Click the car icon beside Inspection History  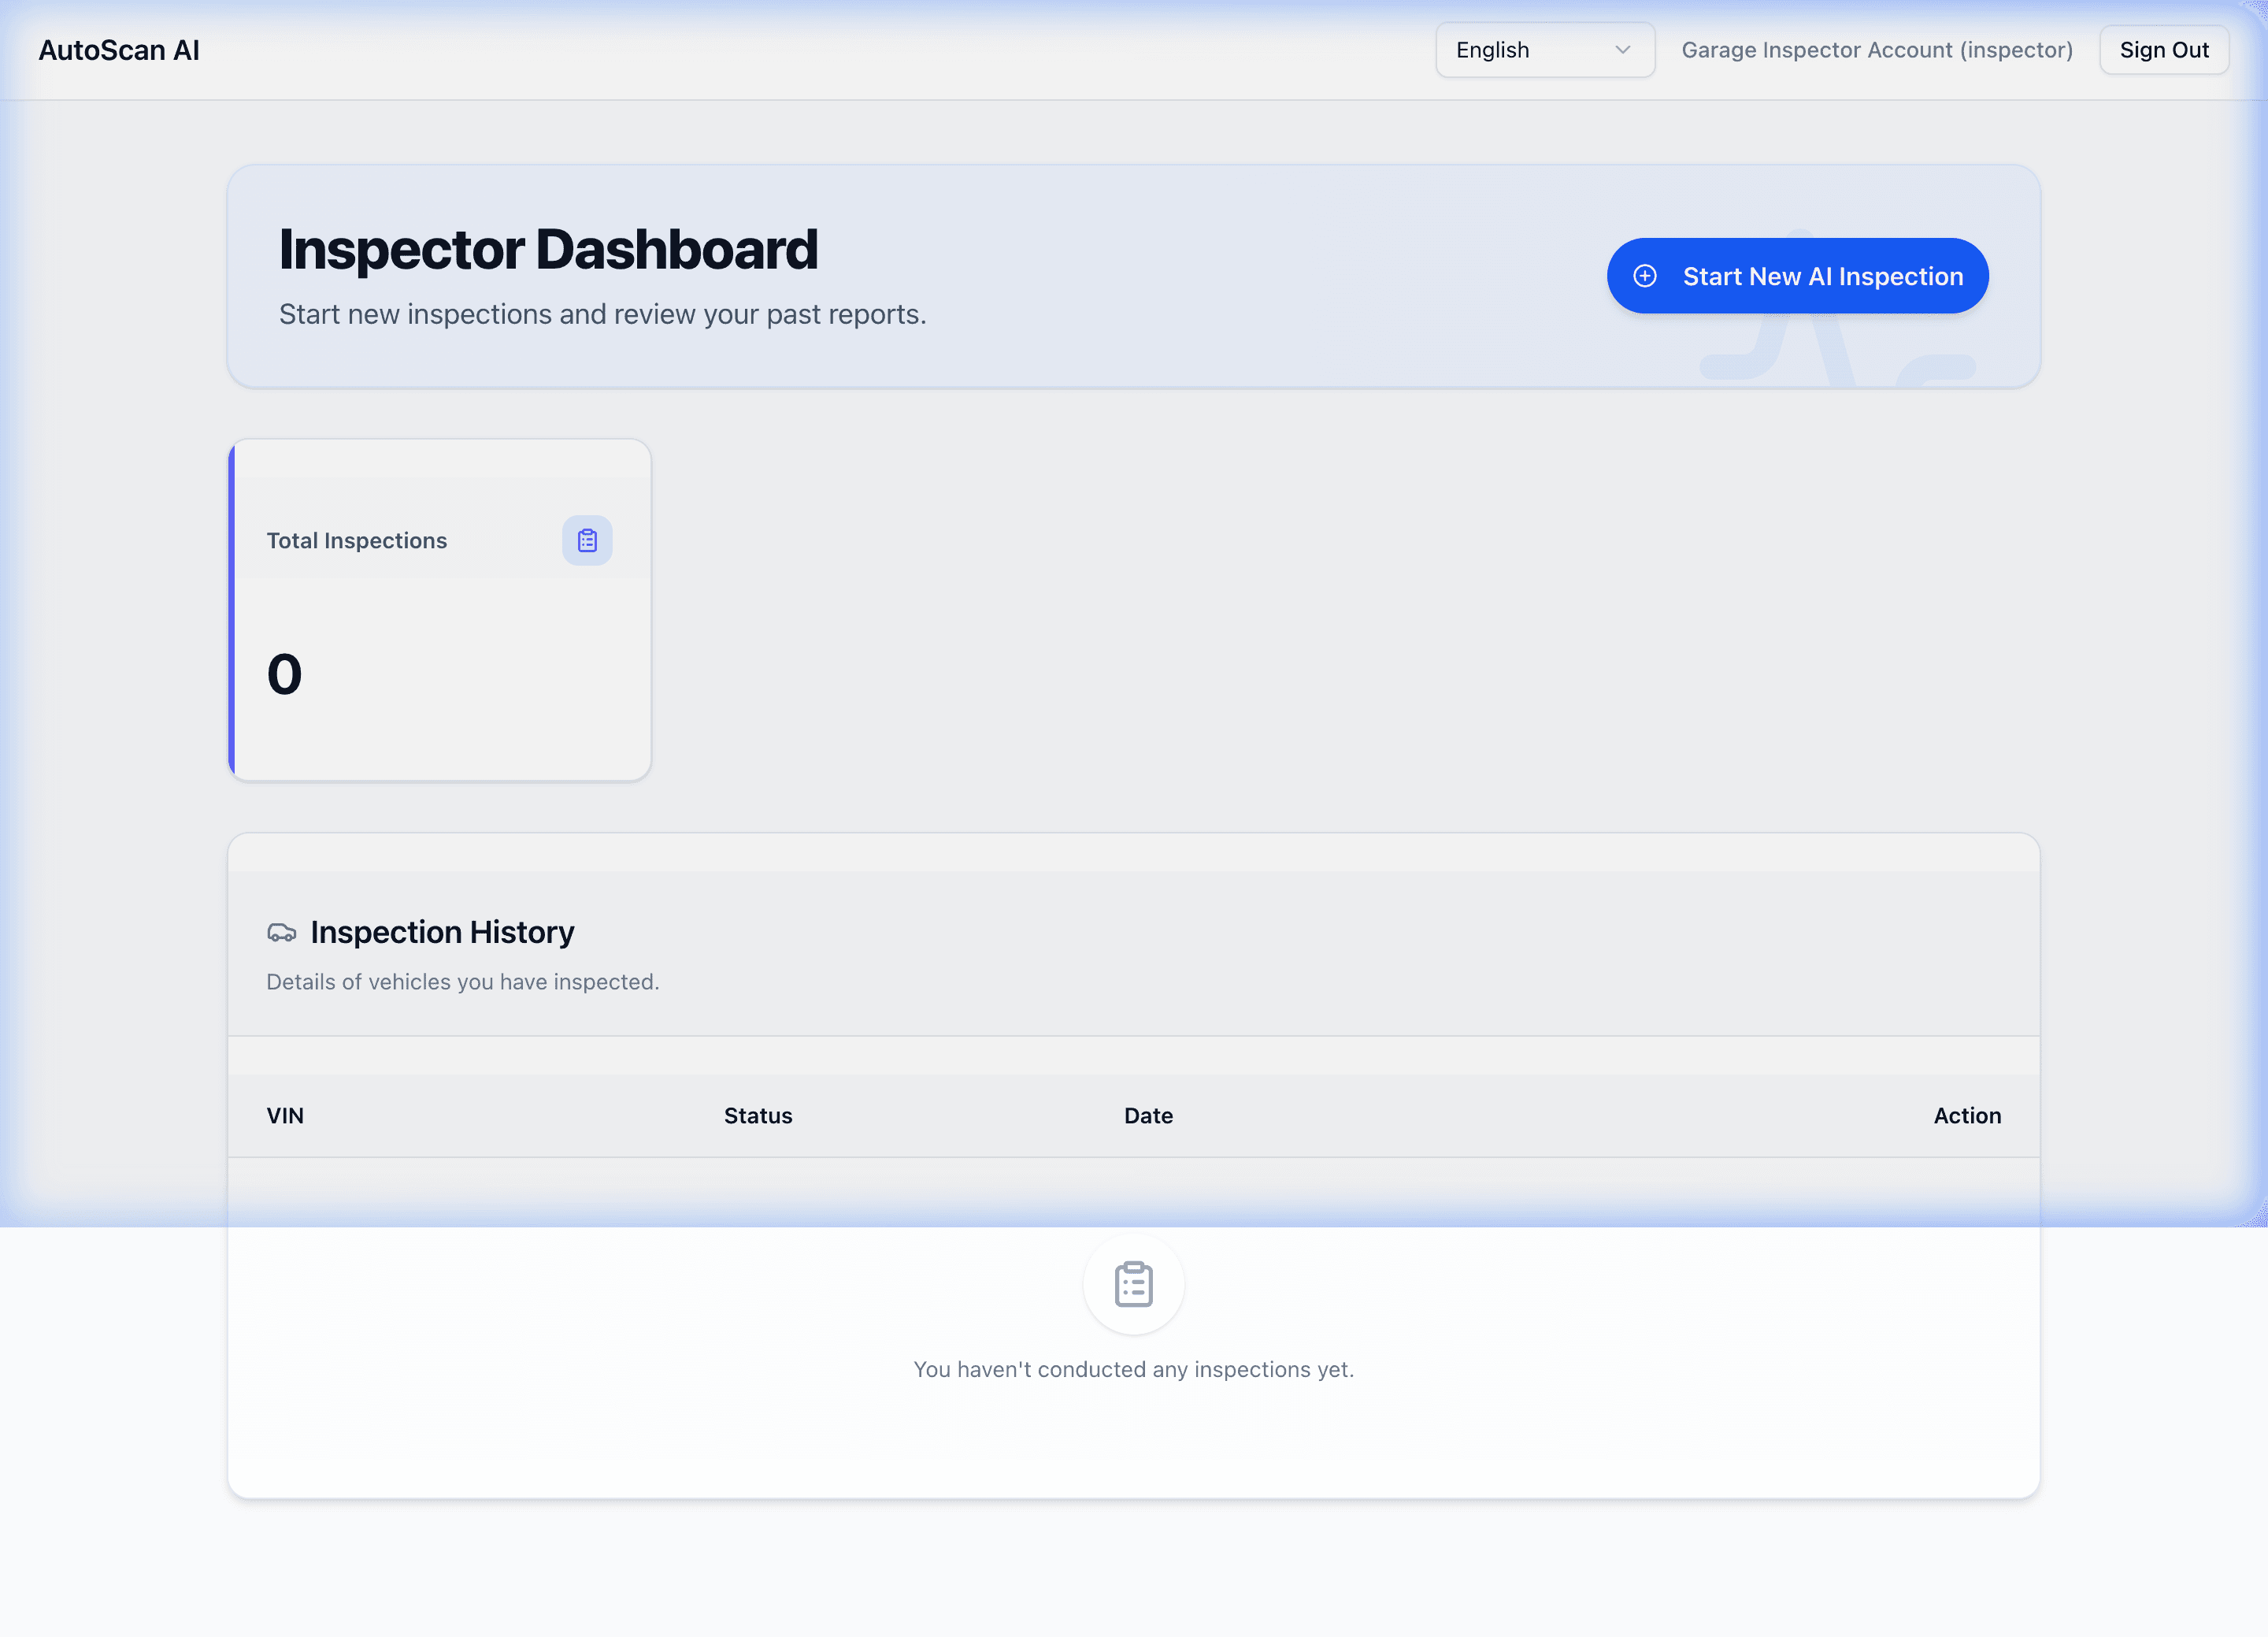point(283,932)
